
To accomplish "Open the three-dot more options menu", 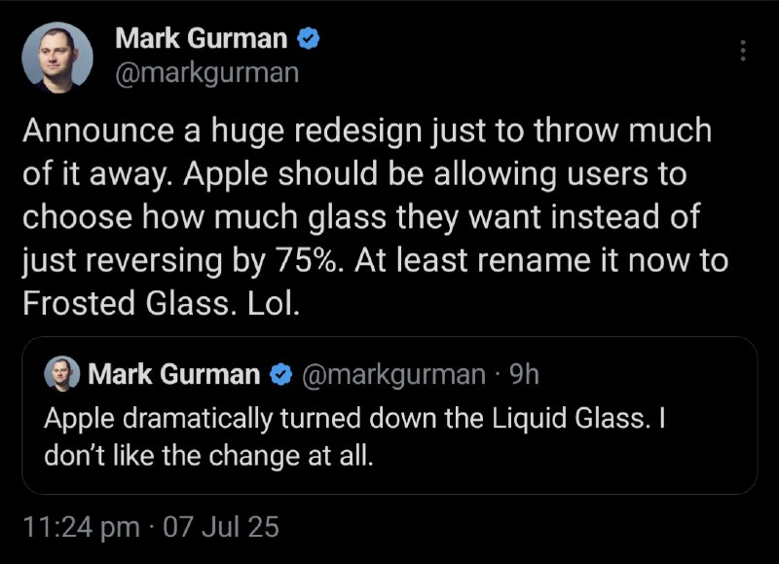I will click(743, 51).
